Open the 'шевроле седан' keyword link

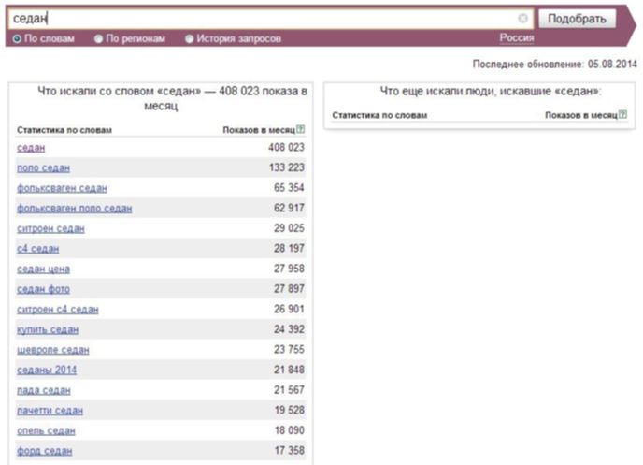53,350
